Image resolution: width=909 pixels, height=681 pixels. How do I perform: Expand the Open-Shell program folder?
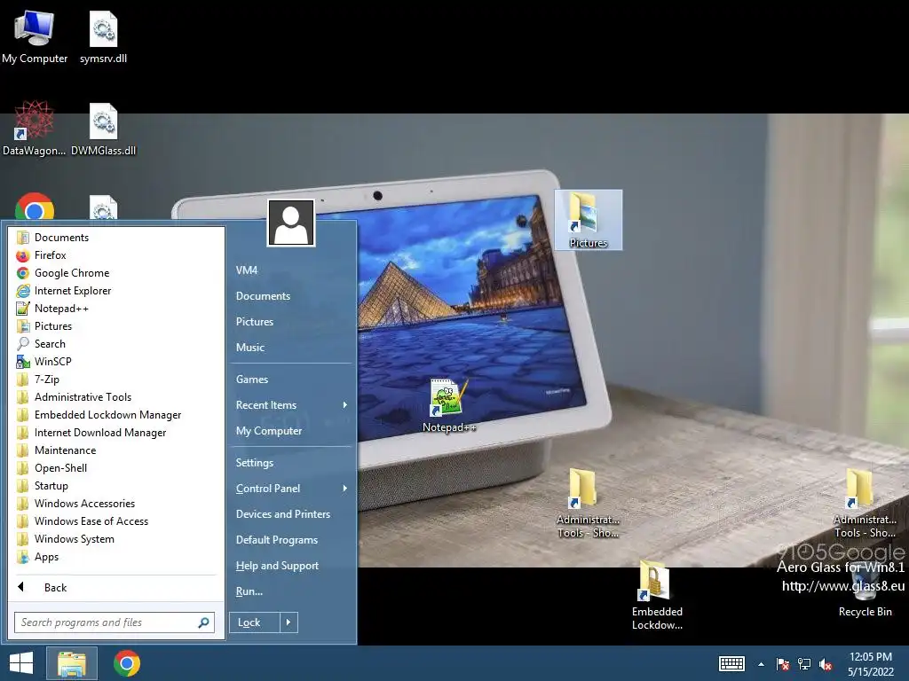[116, 468]
